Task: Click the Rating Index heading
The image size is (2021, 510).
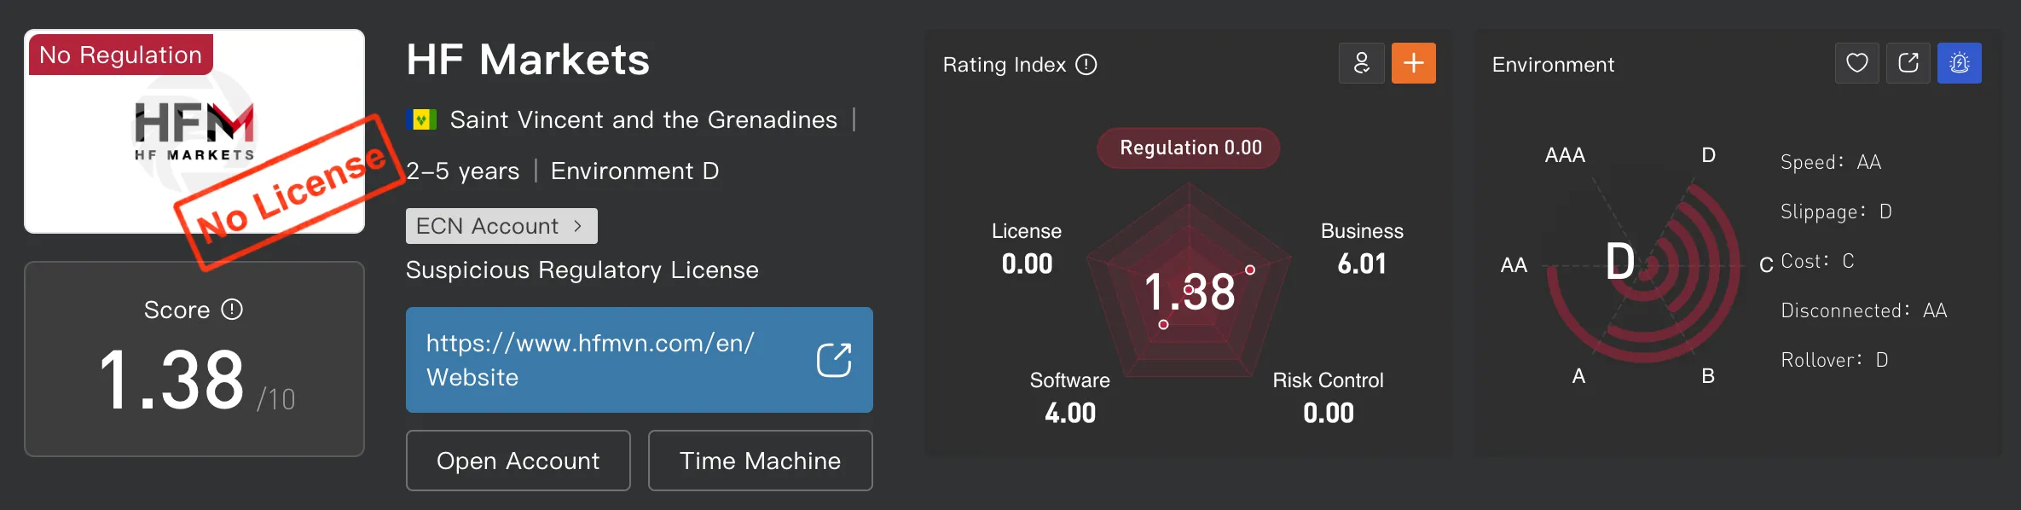Action: point(1005,65)
